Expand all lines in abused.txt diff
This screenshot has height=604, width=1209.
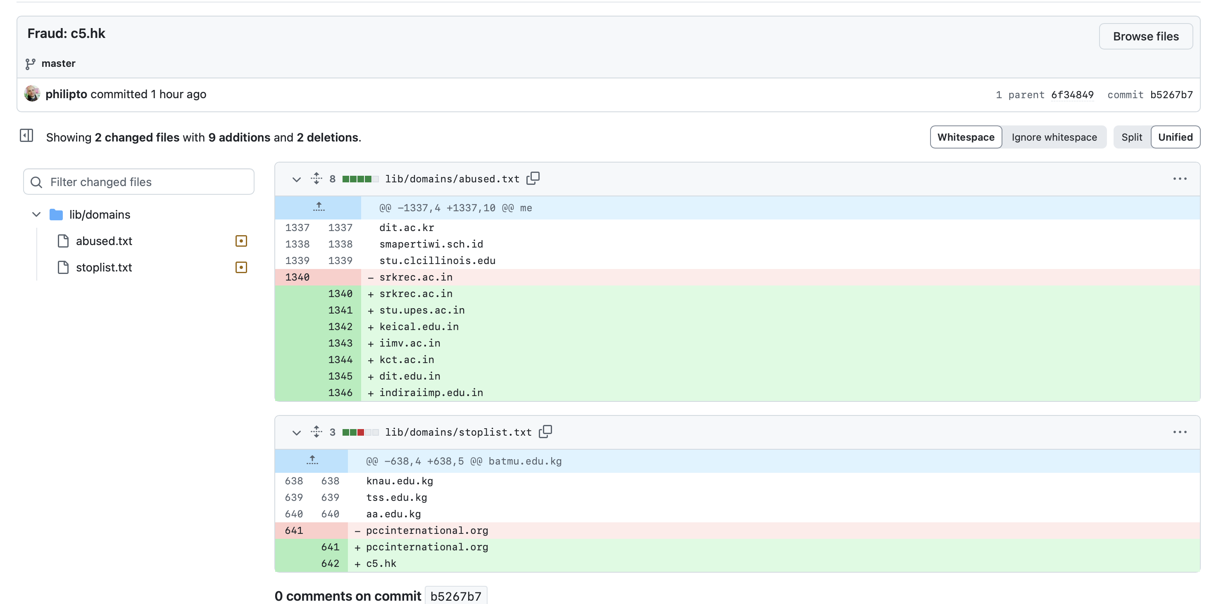point(317,179)
